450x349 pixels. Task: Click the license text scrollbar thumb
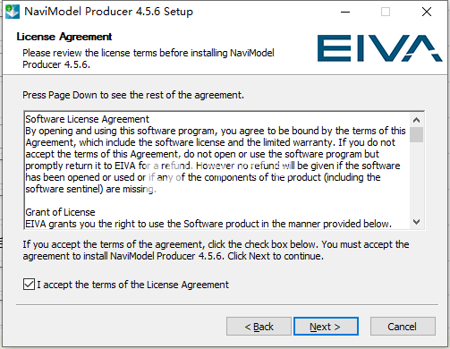coord(417,134)
